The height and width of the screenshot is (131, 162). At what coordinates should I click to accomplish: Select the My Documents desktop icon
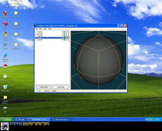(x=5, y=78)
